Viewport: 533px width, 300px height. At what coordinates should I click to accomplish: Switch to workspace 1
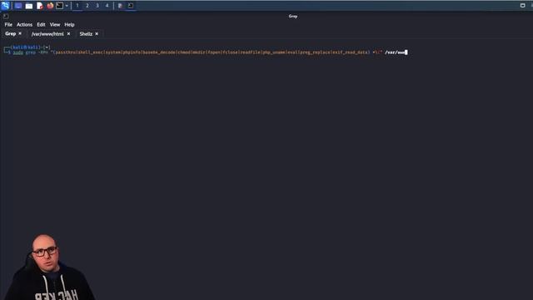(x=77, y=6)
